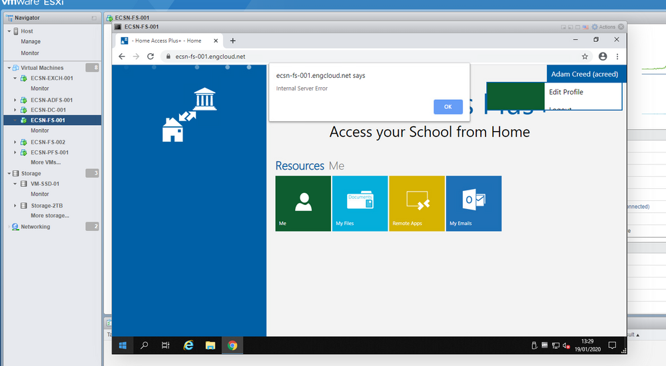Click the ECSN-FS-002 VM entry
The width and height of the screenshot is (666, 366).
pos(48,142)
